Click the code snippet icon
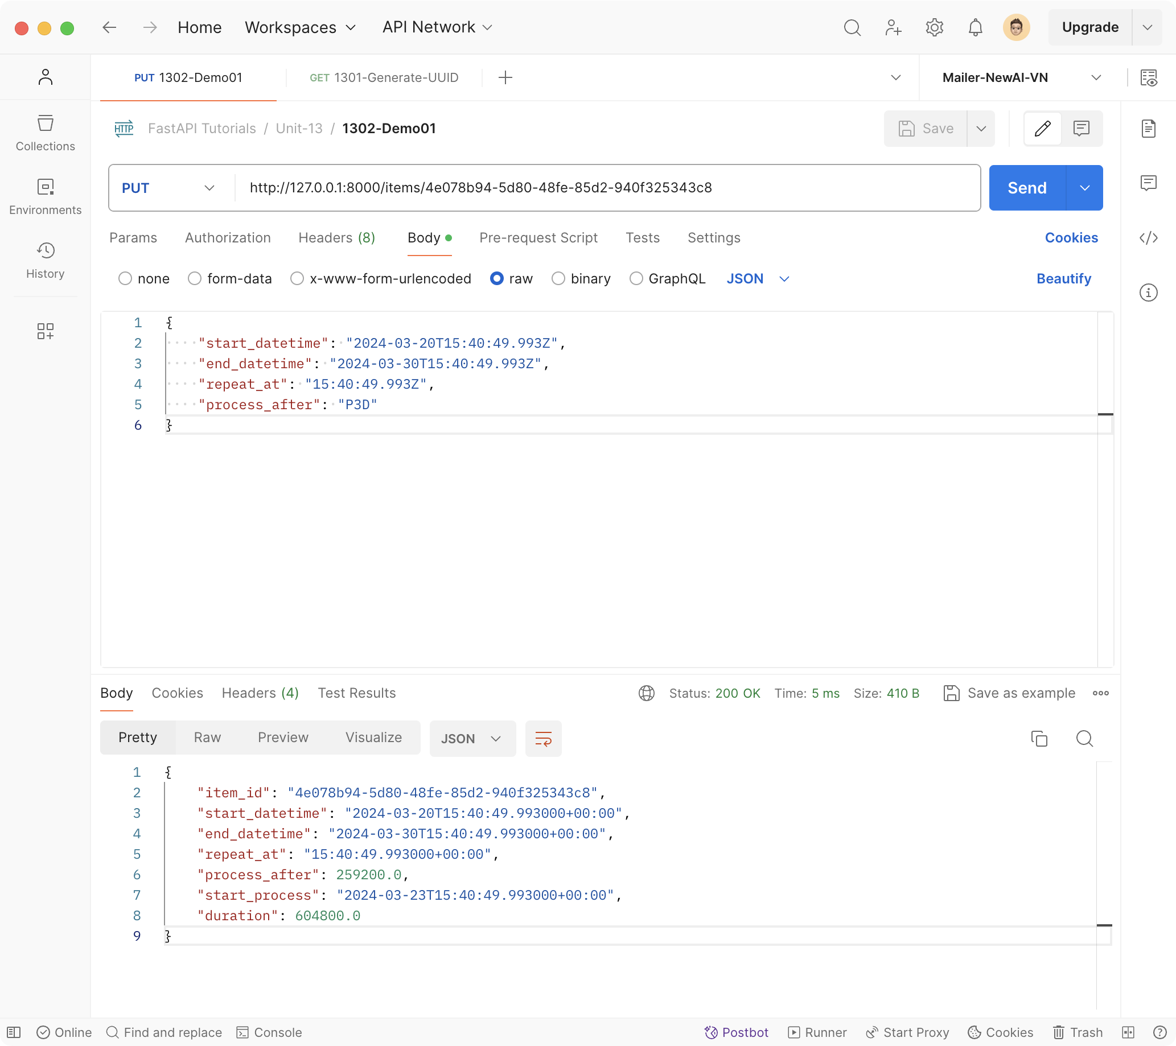This screenshot has width=1176, height=1046. click(x=1148, y=238)
